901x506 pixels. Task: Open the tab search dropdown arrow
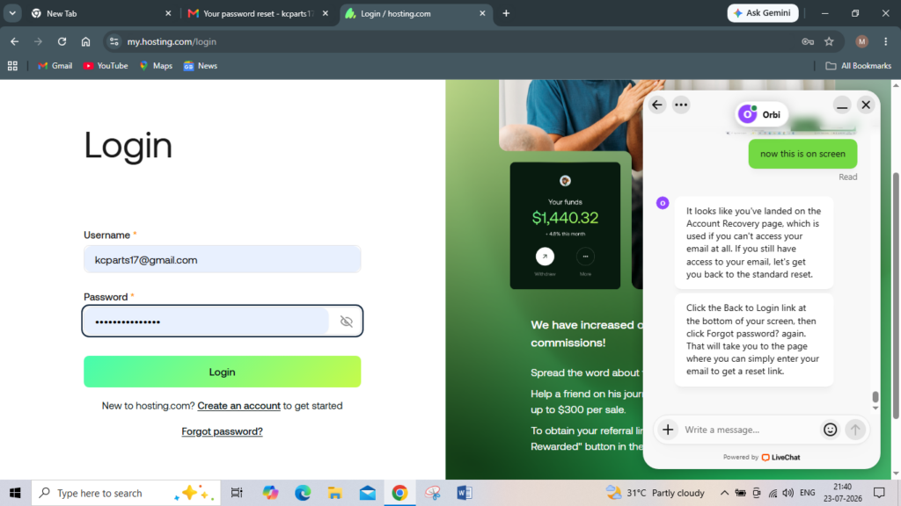12,13
